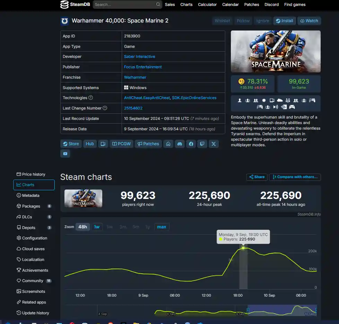Click the Family Sharing feature icon

[288, 100]
